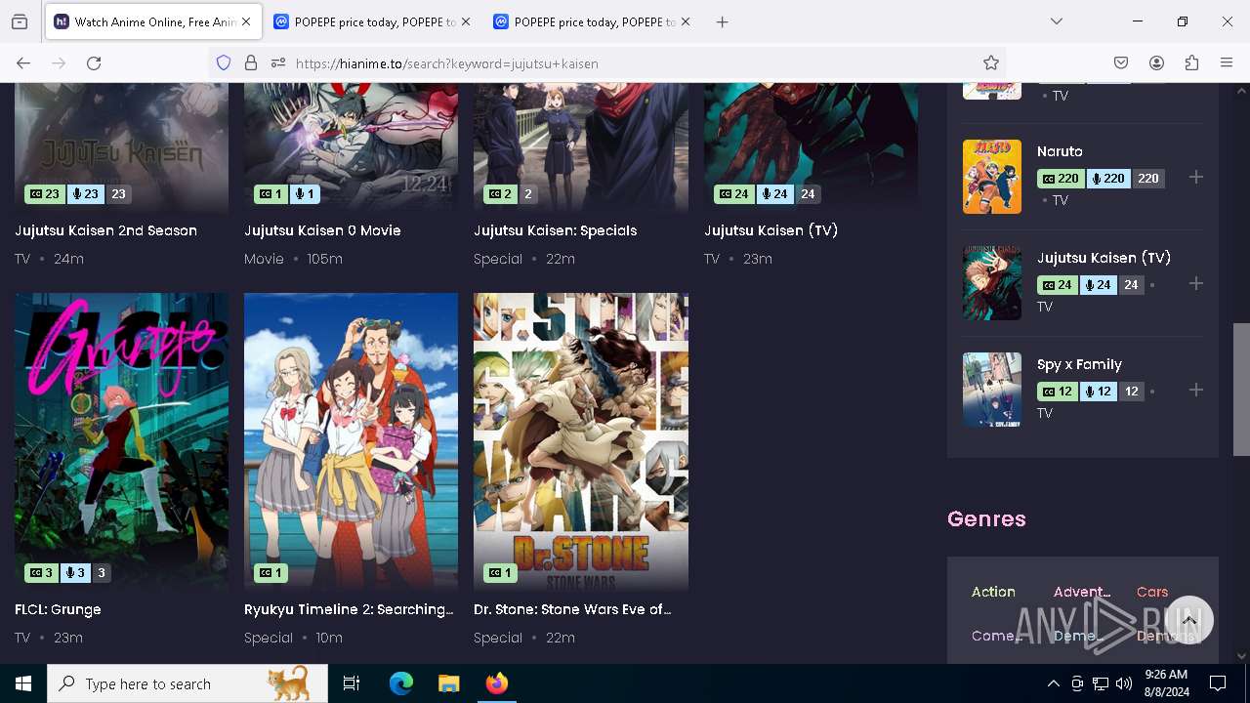Click Jujutsu Kaisen 2nd Season poster

(x=121, y=146)
